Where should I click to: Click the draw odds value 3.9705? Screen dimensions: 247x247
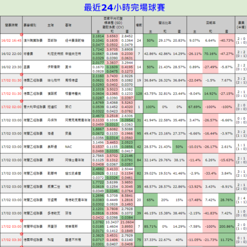point(112,49)
